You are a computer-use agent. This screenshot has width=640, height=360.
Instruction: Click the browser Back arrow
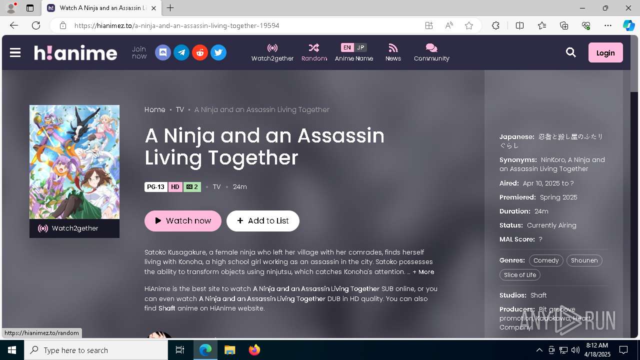click(x=14, y=25)
